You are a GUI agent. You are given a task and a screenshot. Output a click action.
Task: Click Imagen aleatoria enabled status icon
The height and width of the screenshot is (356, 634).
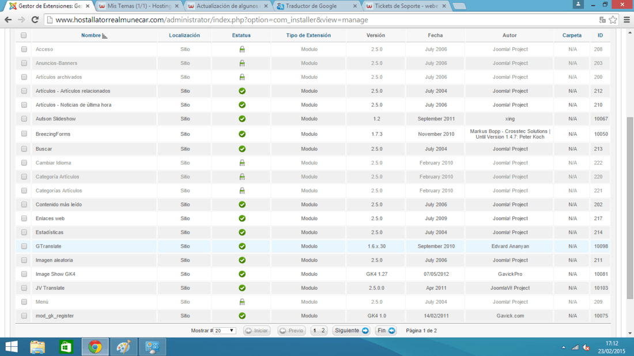point(242,260)
